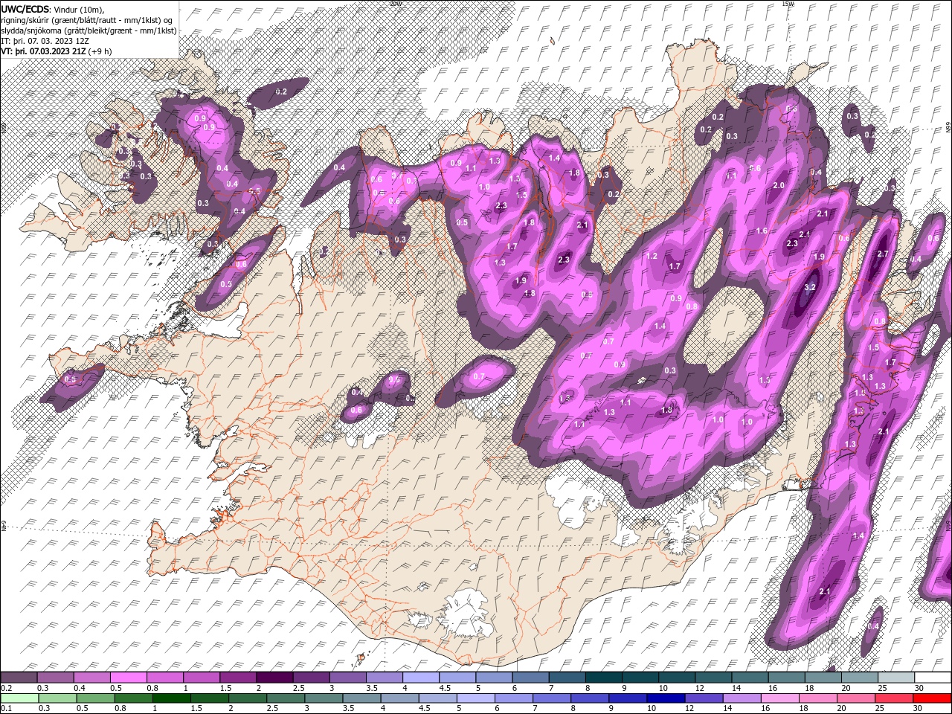Click the "0.2" label under the upper legend
Image resolution: width=952 pixels, height=714 pixels.
(7, 688)
